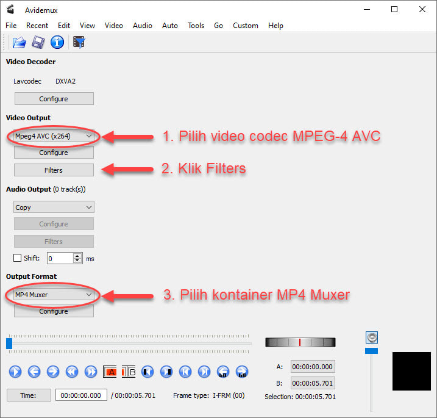Click the Frame type I-FRM (00) text

(x=208, y=395)
